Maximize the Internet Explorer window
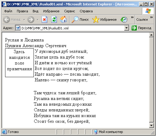156x136 pixels. point(146,4)
